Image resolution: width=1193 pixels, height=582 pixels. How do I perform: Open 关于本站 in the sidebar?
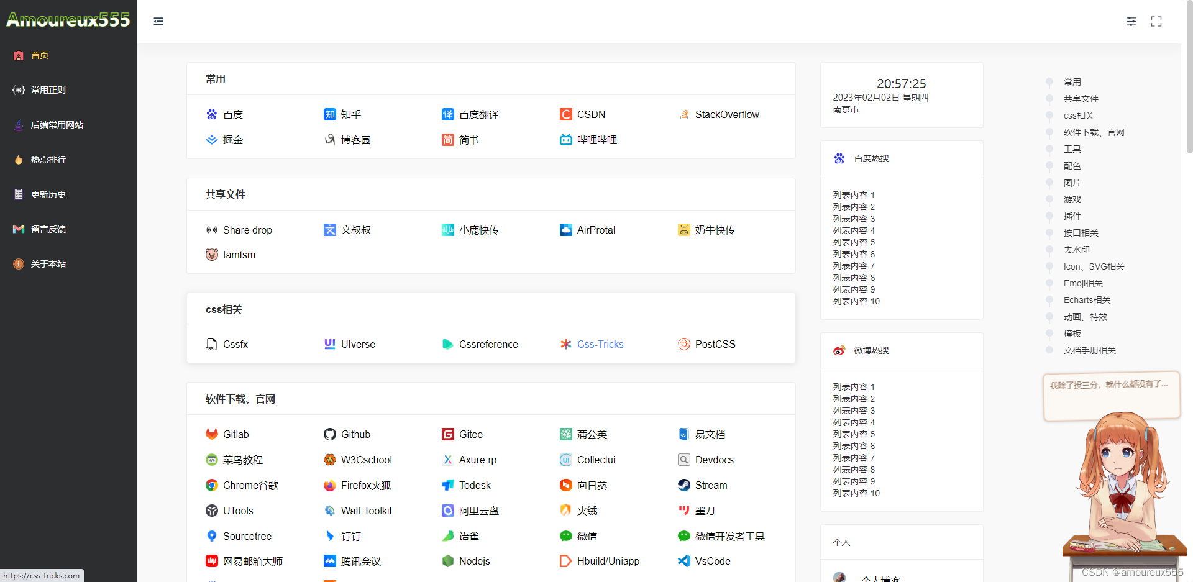48,264
